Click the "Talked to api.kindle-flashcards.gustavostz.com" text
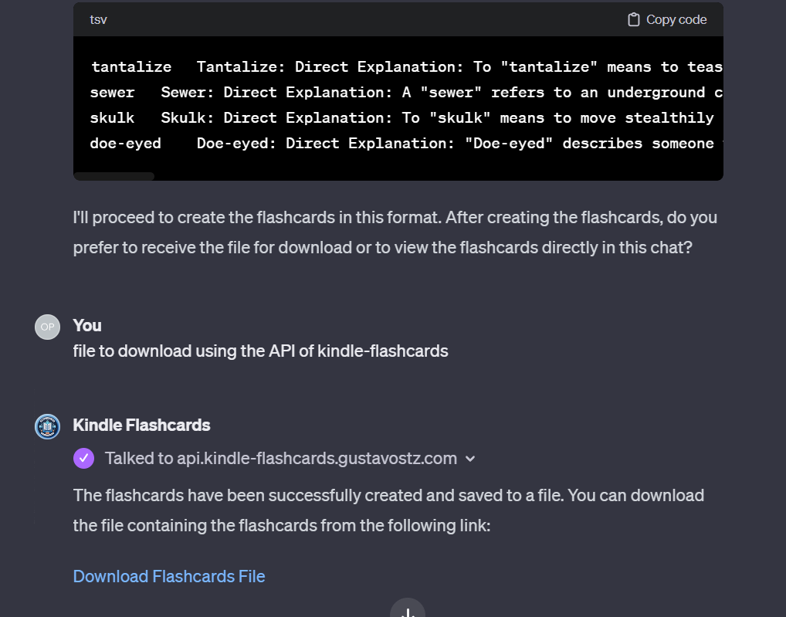 [280, 459]
